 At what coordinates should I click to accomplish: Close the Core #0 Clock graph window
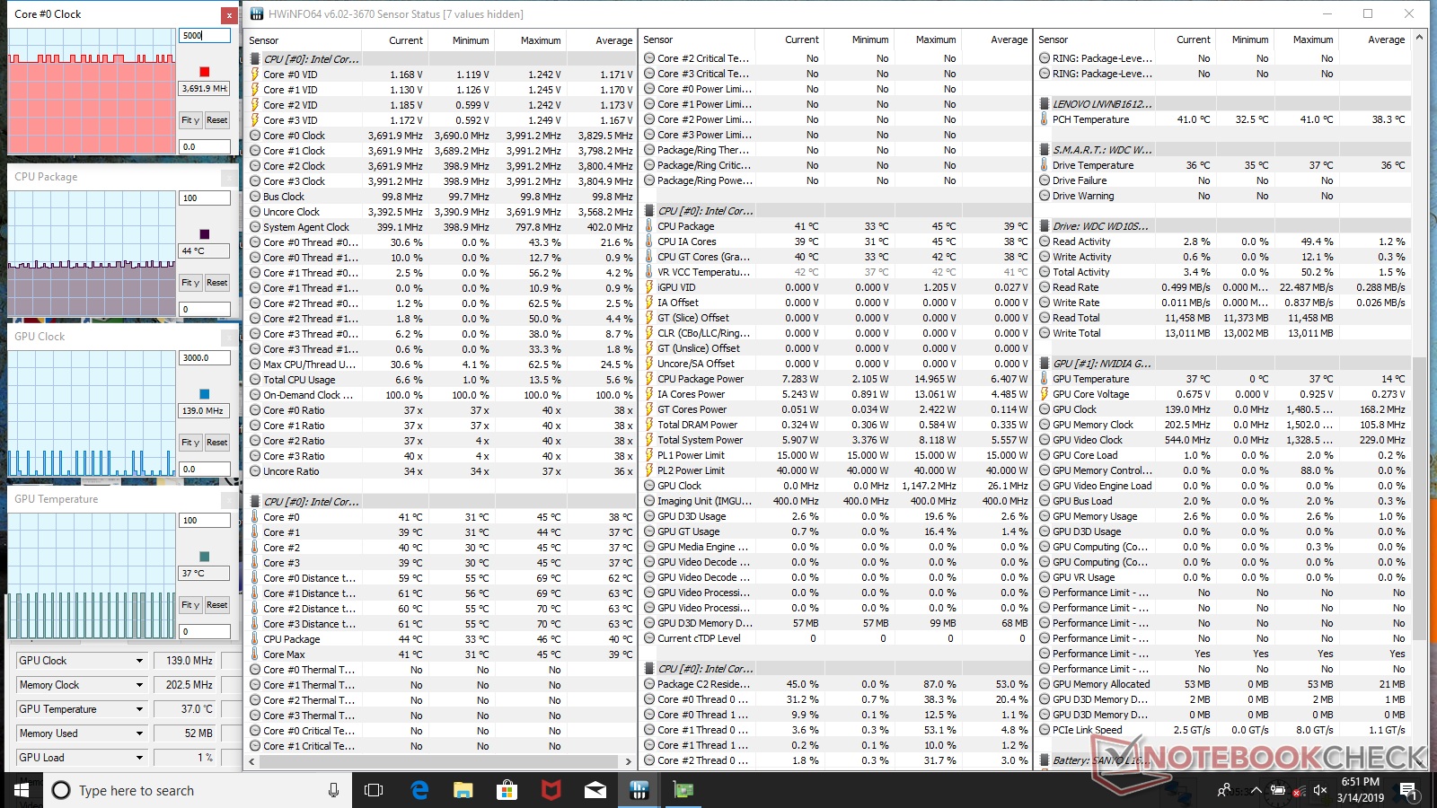pos(230,15)
